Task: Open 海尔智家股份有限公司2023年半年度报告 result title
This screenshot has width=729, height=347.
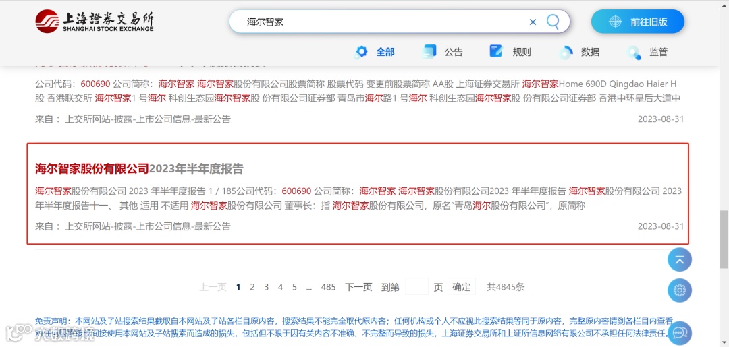Action: [140, 168]
